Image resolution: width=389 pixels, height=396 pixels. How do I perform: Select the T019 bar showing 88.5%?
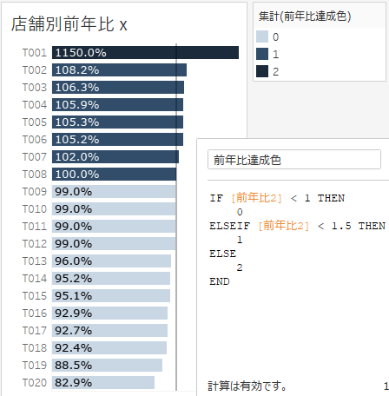coord(107,366)
